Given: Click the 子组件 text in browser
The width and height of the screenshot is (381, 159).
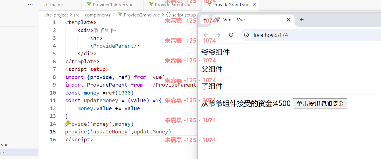Looking at the screenshot, I should [212, 86].
